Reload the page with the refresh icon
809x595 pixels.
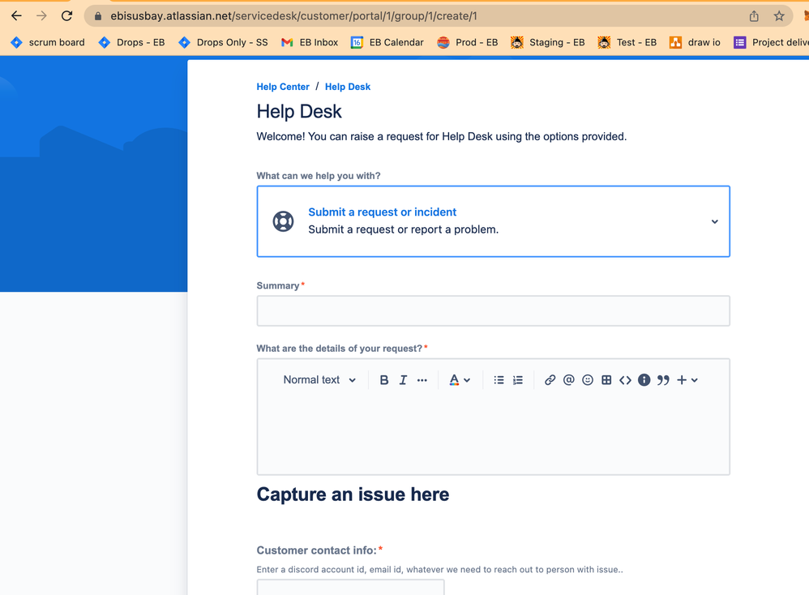[66, 16]
